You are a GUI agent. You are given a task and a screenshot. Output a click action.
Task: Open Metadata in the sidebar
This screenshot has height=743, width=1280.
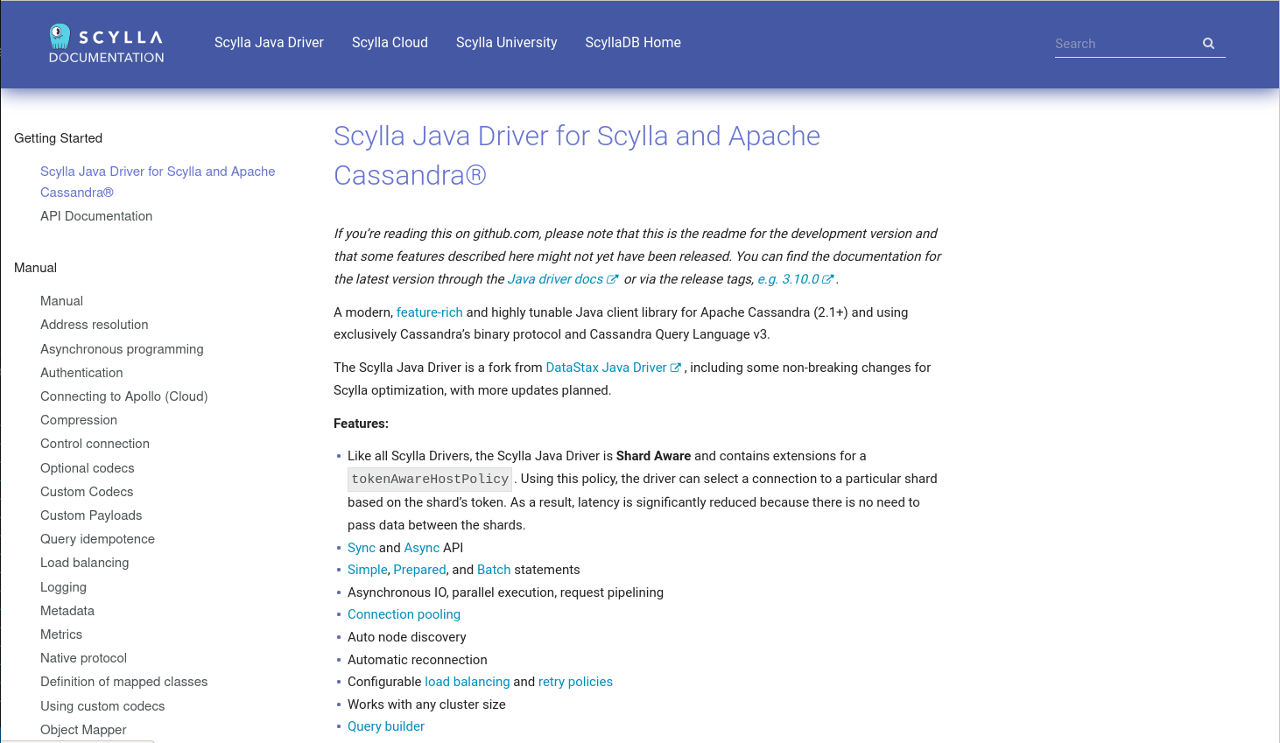67,611
